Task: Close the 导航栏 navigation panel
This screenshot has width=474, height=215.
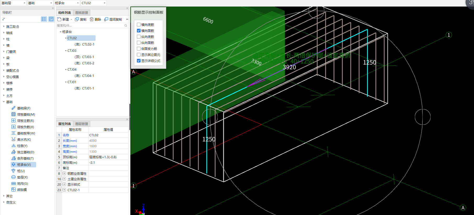Action: click(53, 8)
